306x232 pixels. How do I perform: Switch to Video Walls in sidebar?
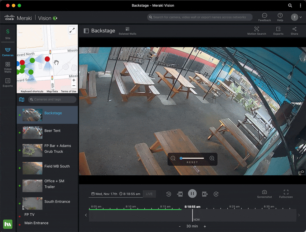click(x=8, y=67)
